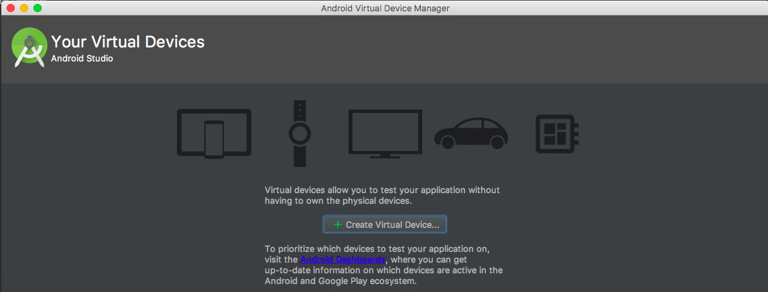Click the Android Auto car icon

point(471,133)
